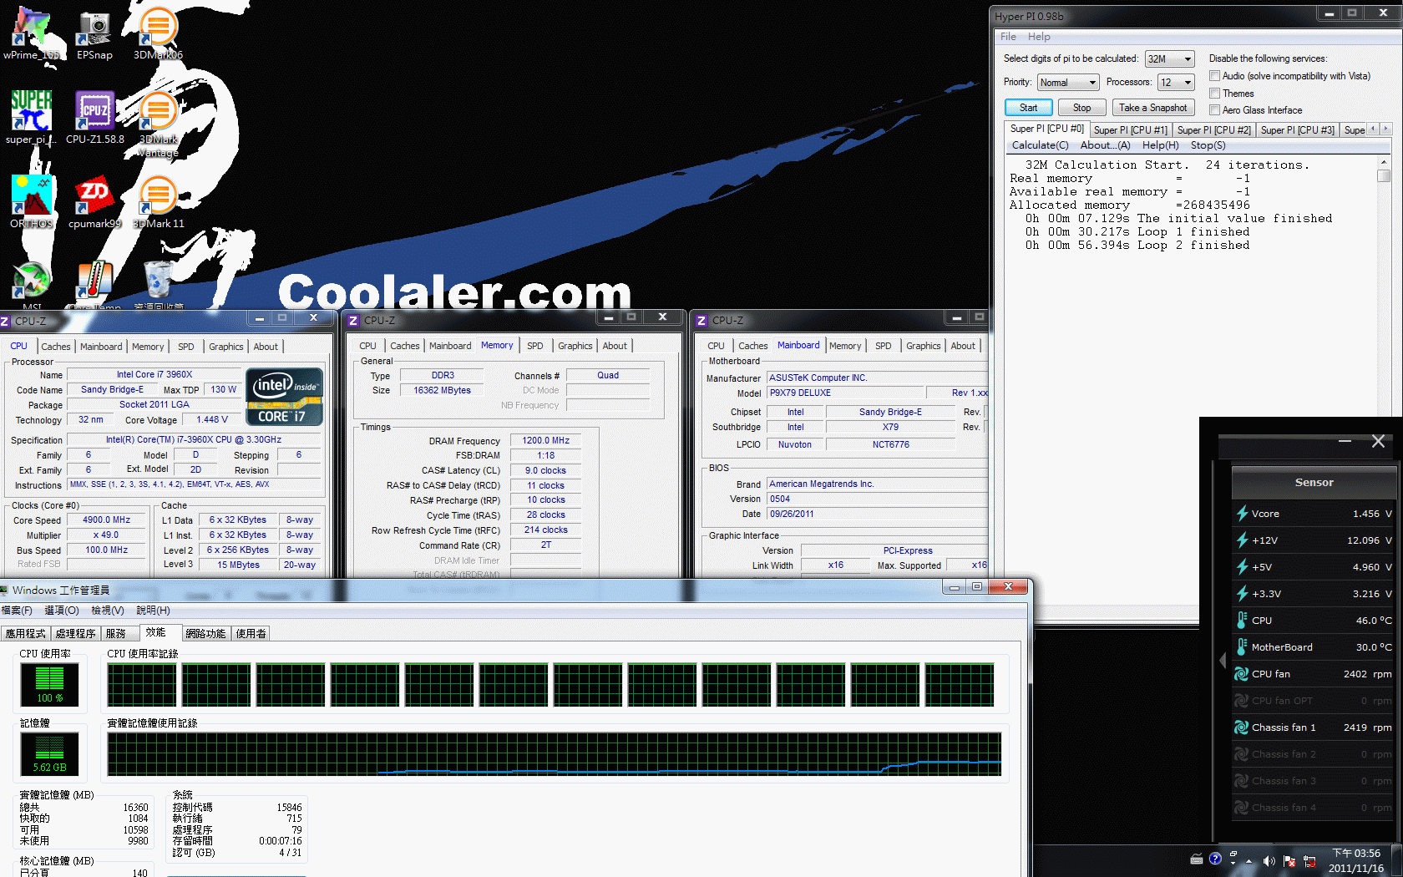Viewport: 1403px width, 877px height.
Task: Open the 3DMark06 desktop shortcut
Action: [x=158, y=33]
